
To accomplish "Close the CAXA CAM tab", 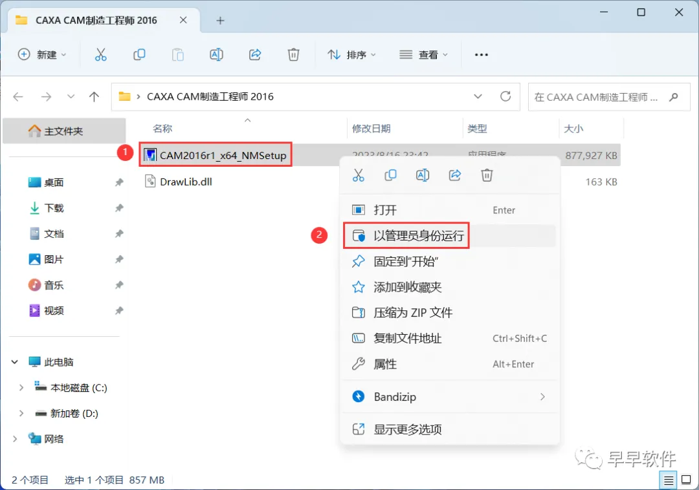I will point(183,20).
